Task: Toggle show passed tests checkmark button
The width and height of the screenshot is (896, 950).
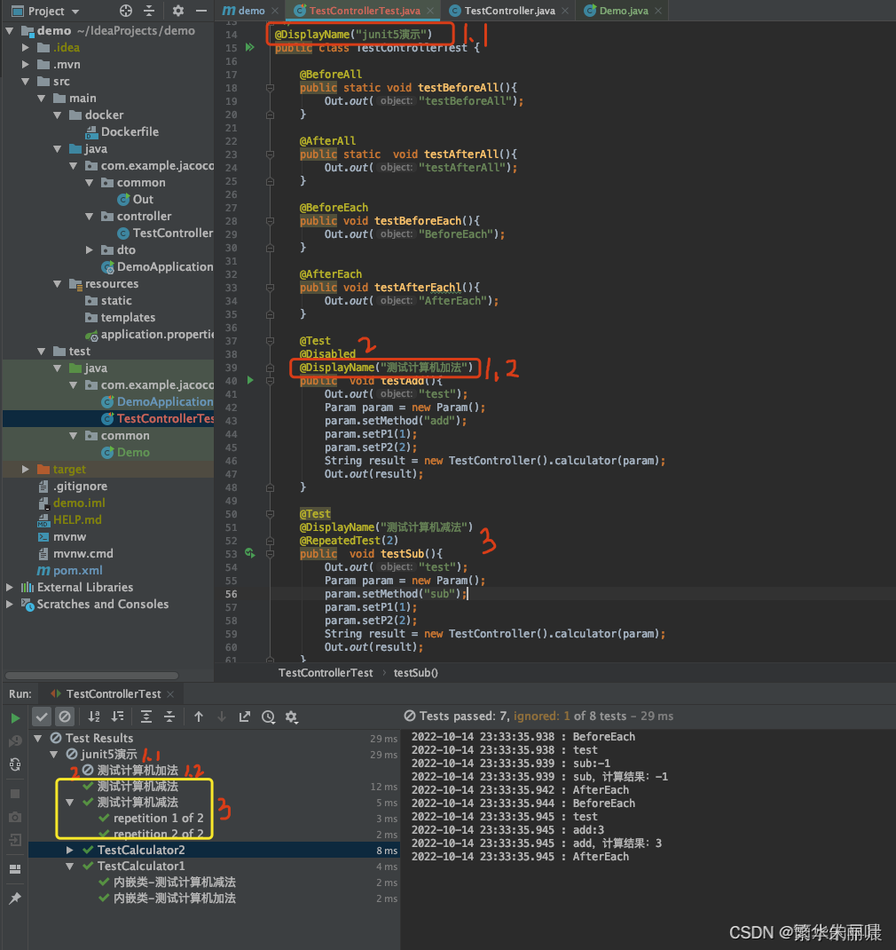Action: pos(41,716)
